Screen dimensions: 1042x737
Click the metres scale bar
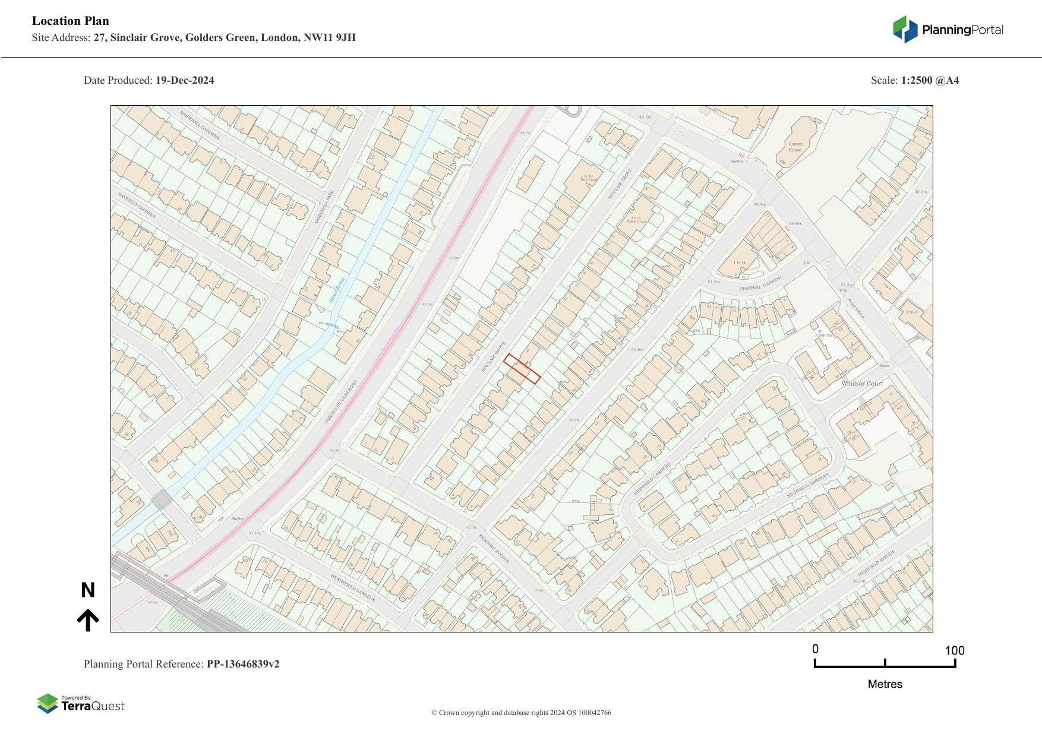coord(885,663)
